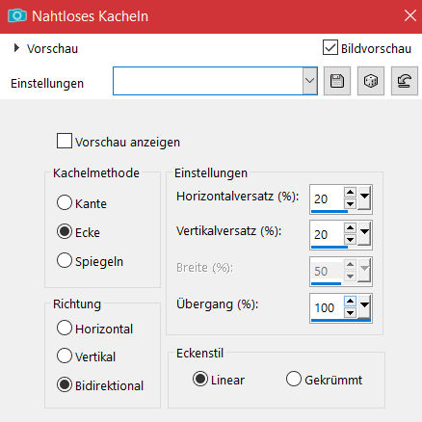The height and width of the screenshot is (422, 422).
Task: Click the Vertikalversatz value field
Action: (327, 234)
